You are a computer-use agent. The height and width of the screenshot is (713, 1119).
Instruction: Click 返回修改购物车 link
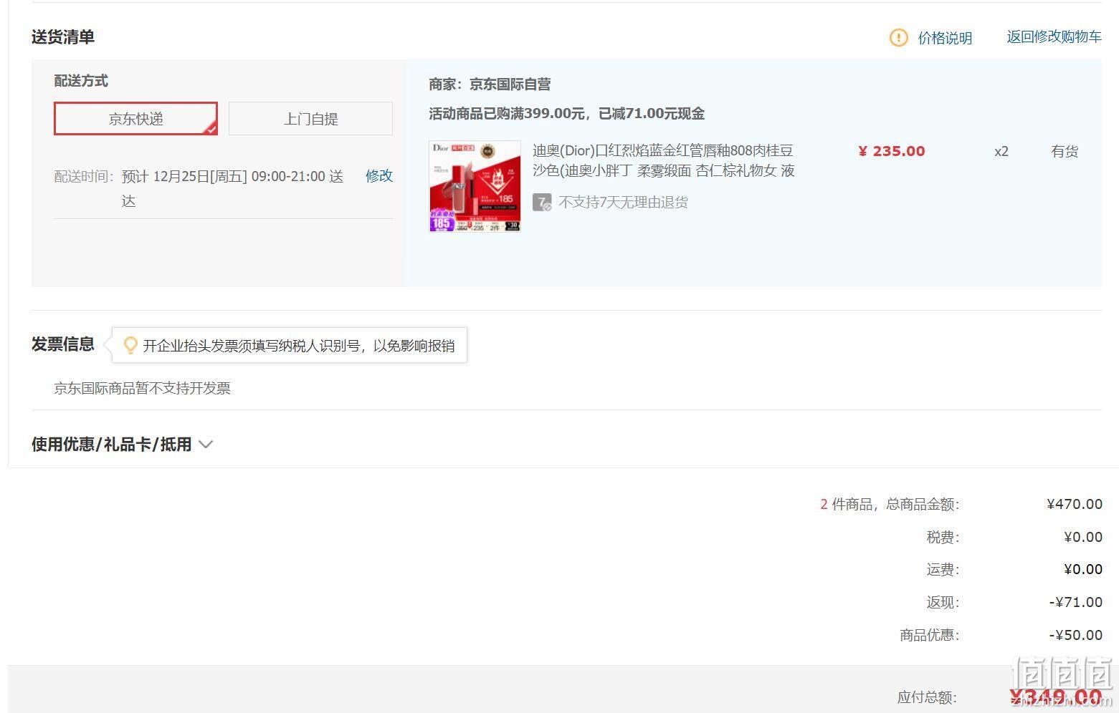[1054, 37]
